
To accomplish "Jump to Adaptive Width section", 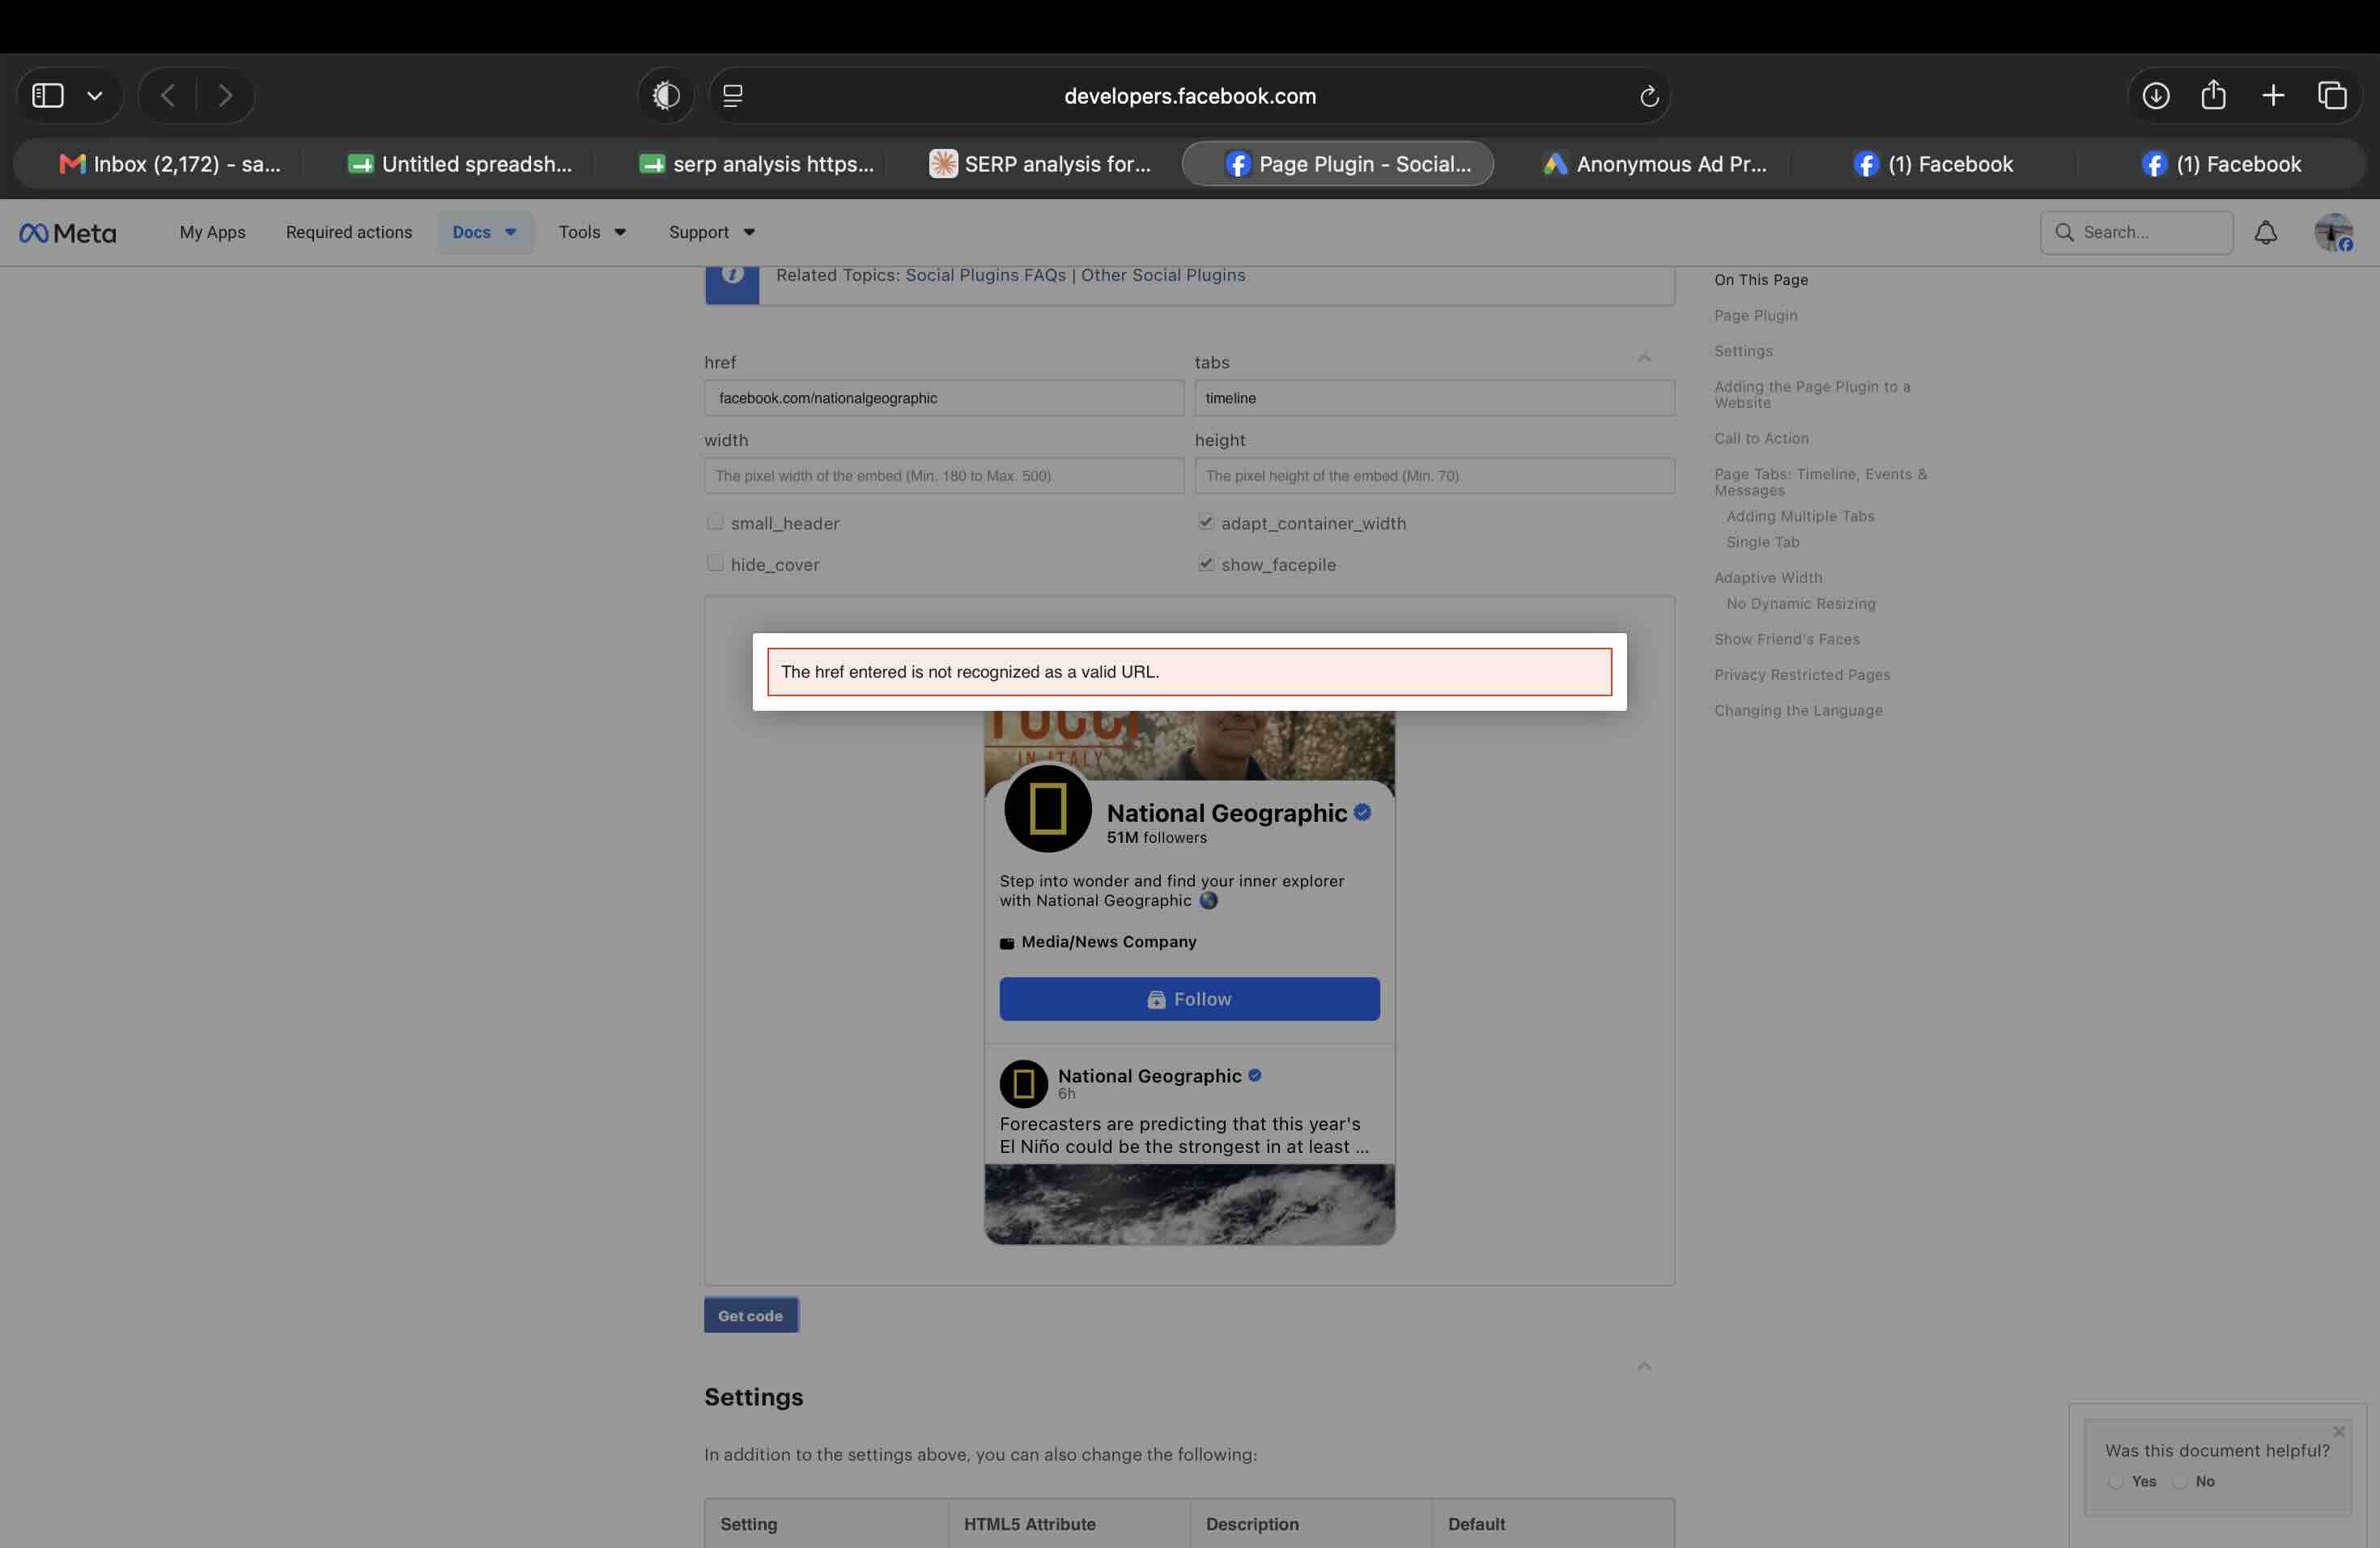I will [x=1768, y=578].
